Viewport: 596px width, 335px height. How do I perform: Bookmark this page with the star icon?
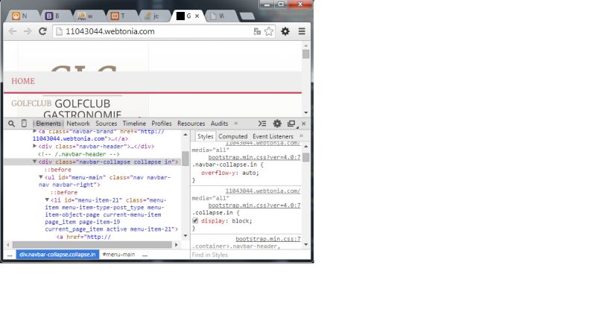click(269, 31)
